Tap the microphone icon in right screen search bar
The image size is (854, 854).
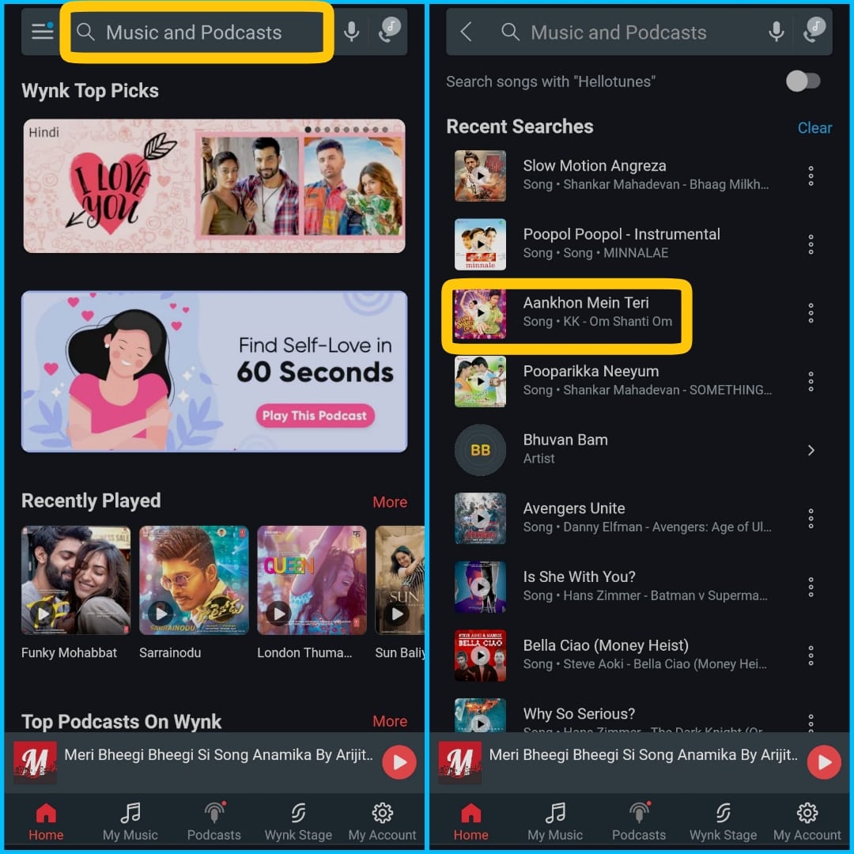point(777,32)
